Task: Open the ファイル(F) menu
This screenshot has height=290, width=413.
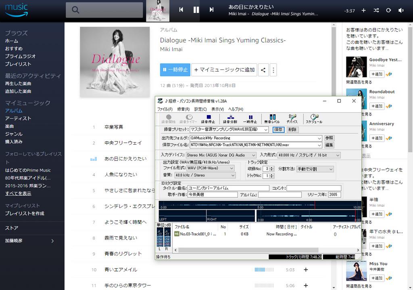Action: [x=165, y=109]
